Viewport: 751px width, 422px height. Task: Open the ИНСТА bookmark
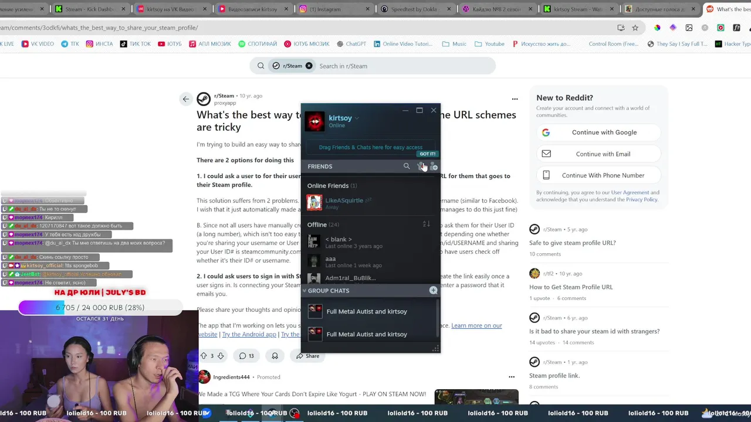pyautogui.click(x=99, y=44)
